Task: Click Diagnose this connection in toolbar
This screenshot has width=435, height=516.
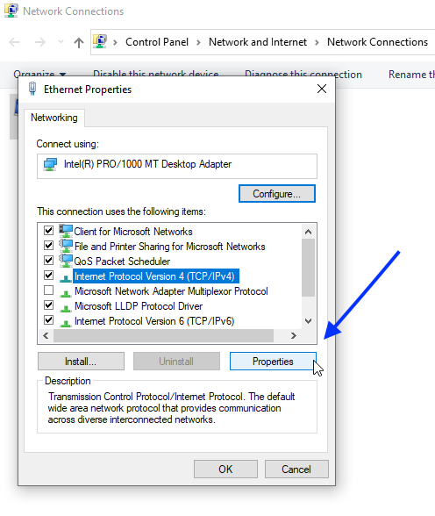Action: coord(303,74)
